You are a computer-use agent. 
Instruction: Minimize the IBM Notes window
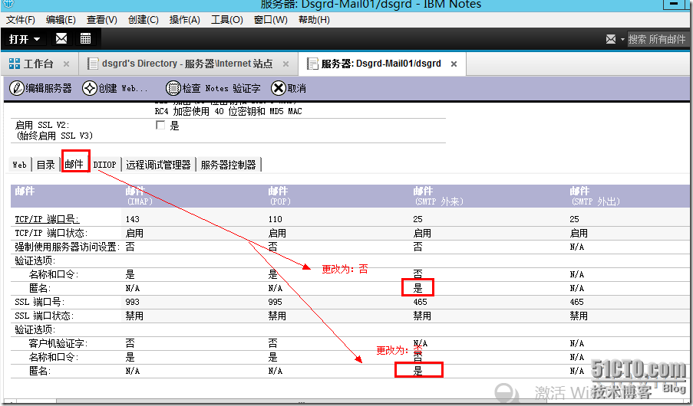(x=674, y=4)
